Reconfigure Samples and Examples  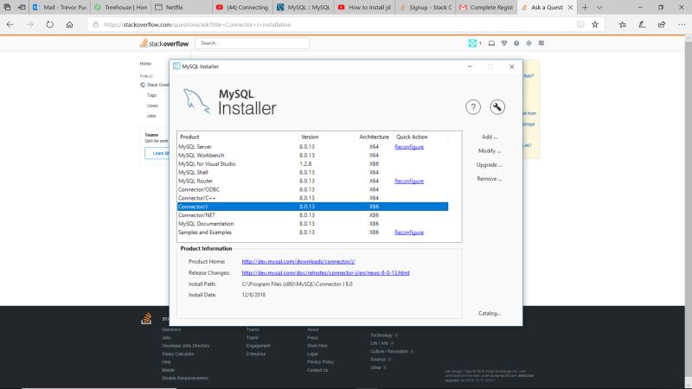(x=409, y=233)
